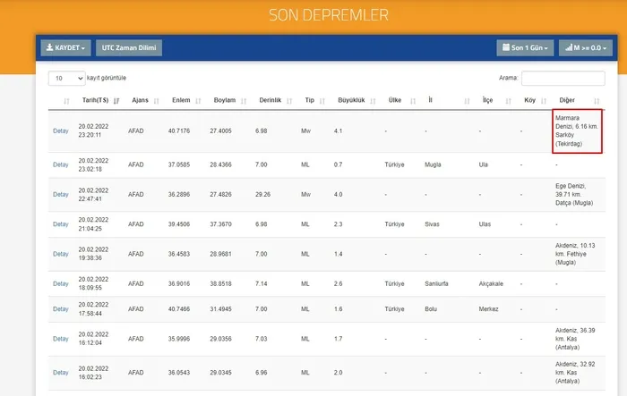Sort by İlçe column icon
Image resolution: width=627 pixels, height=396 pixels.
click(508, 101)
